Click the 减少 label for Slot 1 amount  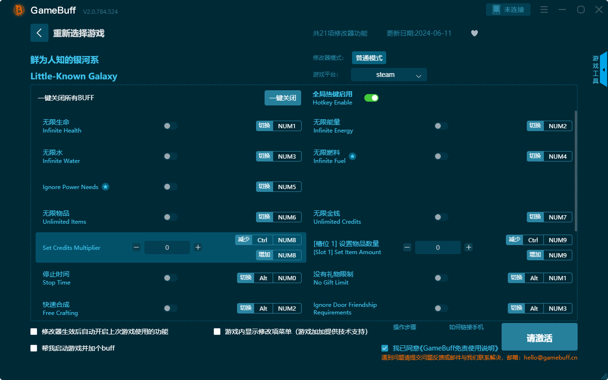point(514,240)
